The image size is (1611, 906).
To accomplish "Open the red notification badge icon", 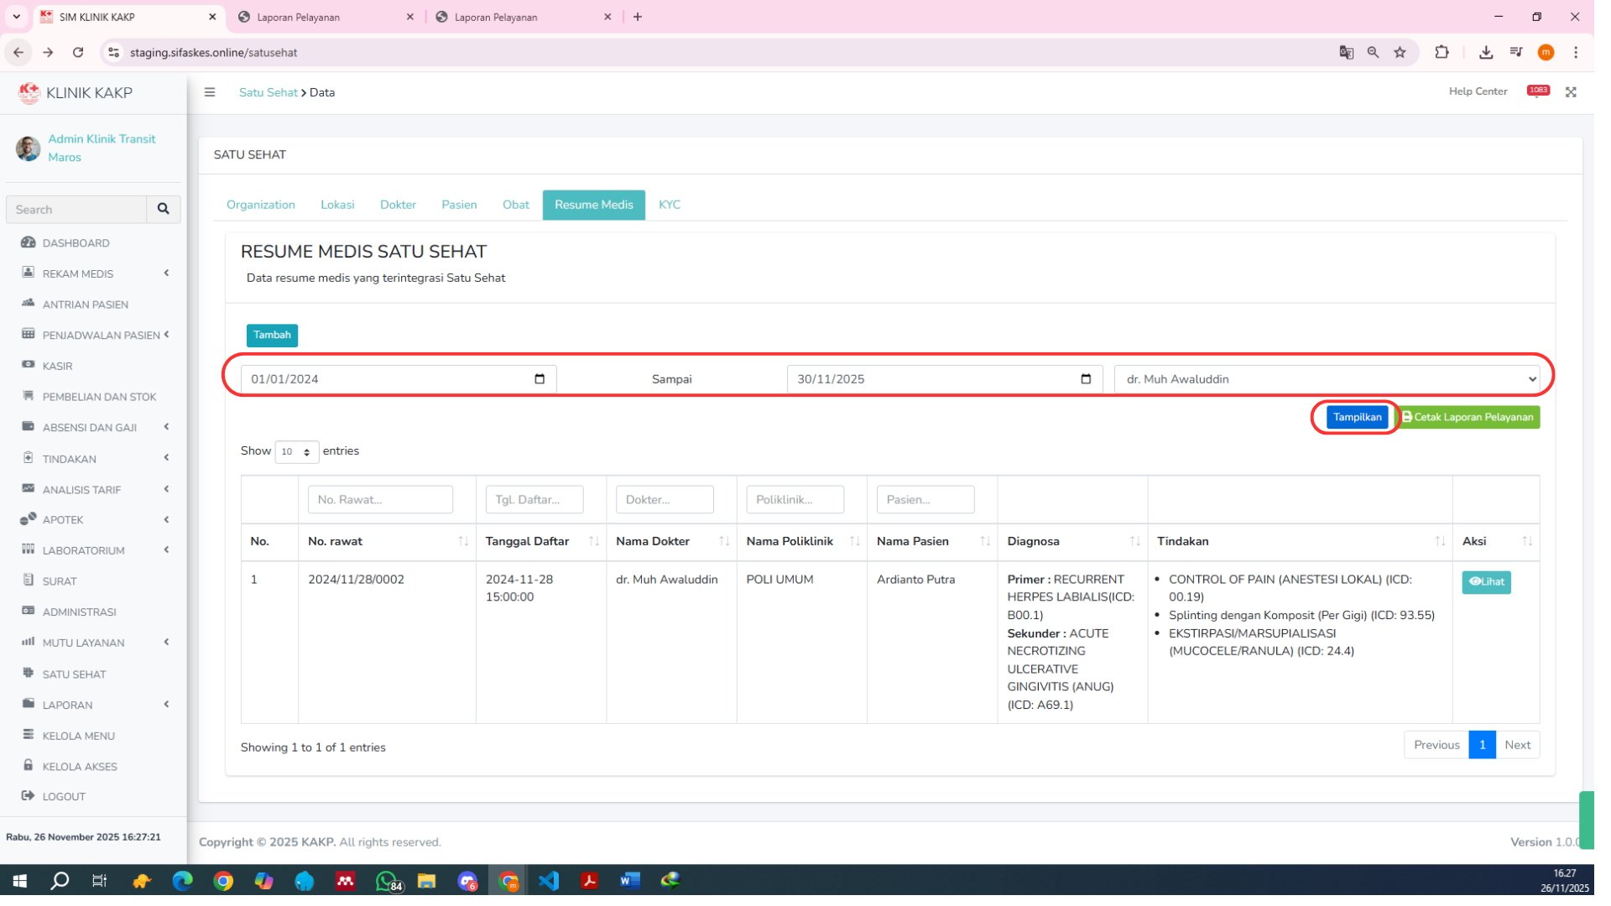I will [x=1538, y=91].
